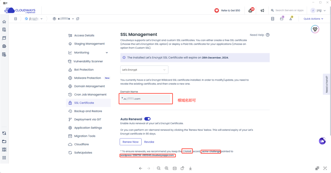Download the image from viewer toolbar
Screen dimensions: 331x173
[190, 168]
